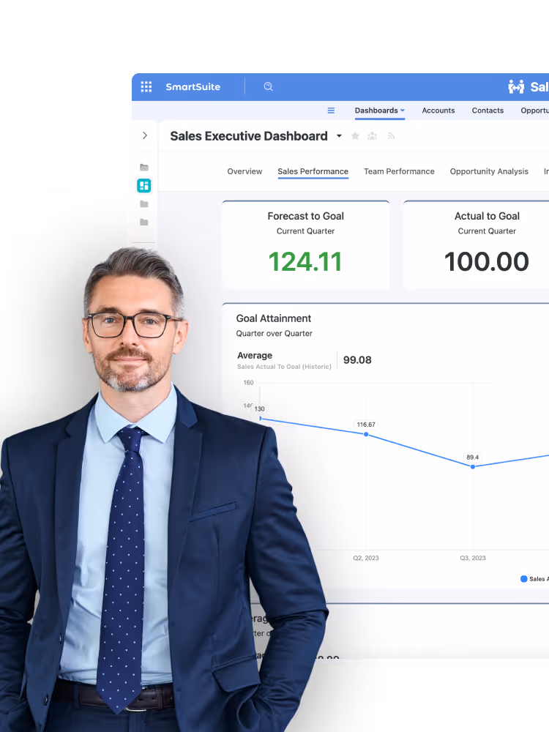Click the hamburger menu icon beside Dashboards
This screenshot has height=732, width=549.
(331, 111)
